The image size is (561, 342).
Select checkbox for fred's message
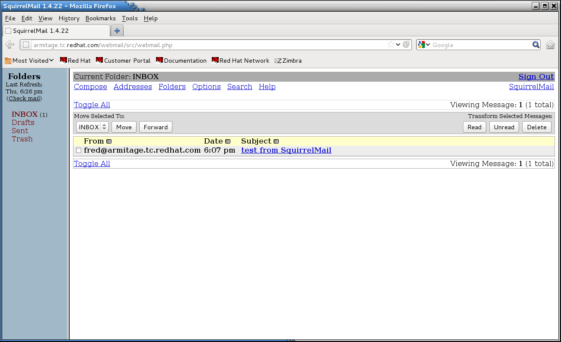coord(79,150)
